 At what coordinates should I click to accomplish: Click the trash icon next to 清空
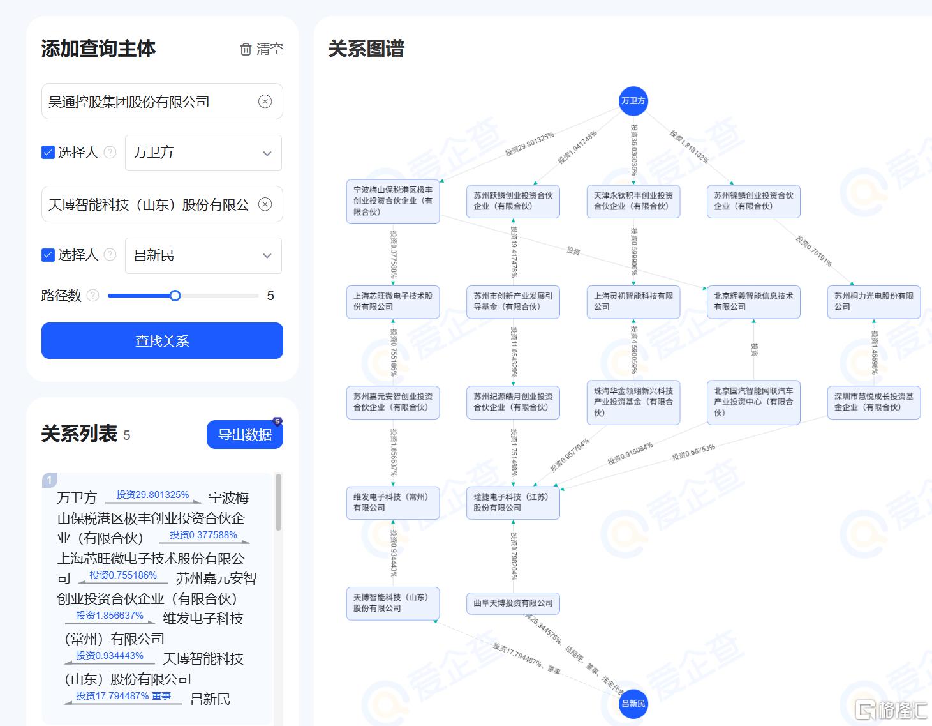coord(246,49)
